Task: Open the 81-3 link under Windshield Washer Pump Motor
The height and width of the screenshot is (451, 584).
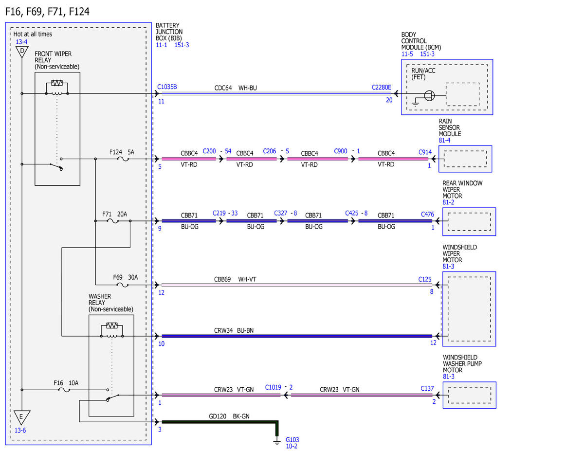Action: pyautogui.click(x=448, y=377)
